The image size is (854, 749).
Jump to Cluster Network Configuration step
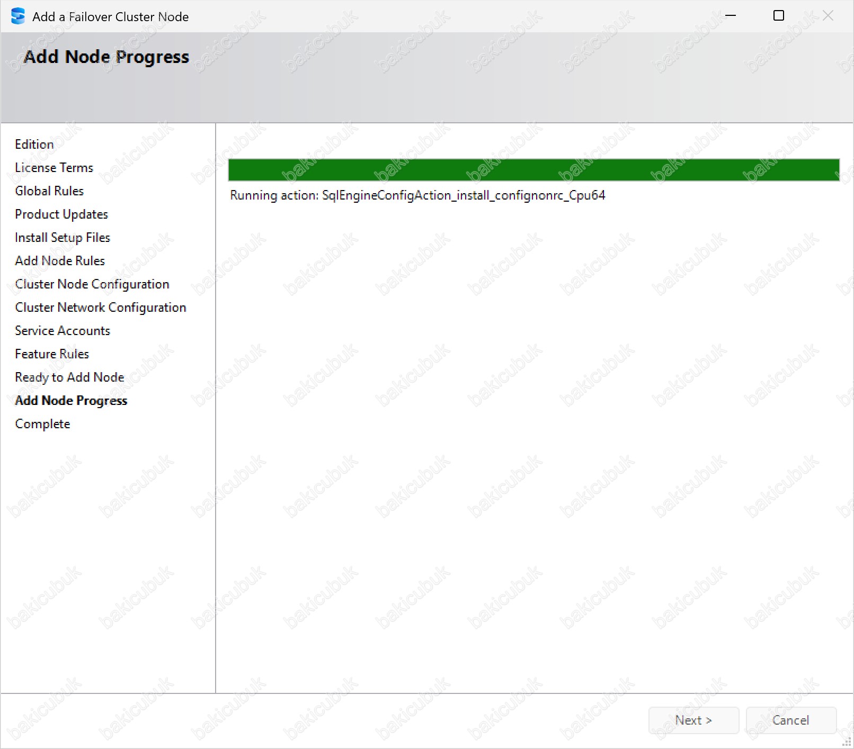(101, 308)
